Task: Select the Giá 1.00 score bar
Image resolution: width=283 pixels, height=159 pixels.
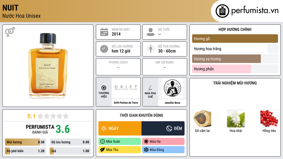Action: pos(70,151)
